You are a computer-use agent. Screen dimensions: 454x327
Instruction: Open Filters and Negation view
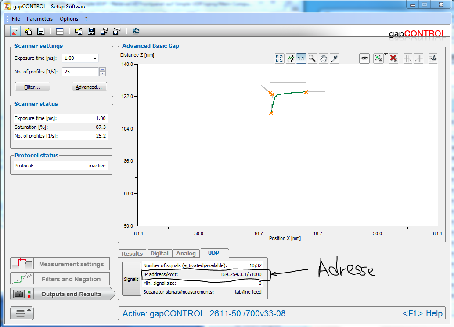click(60, 279)
